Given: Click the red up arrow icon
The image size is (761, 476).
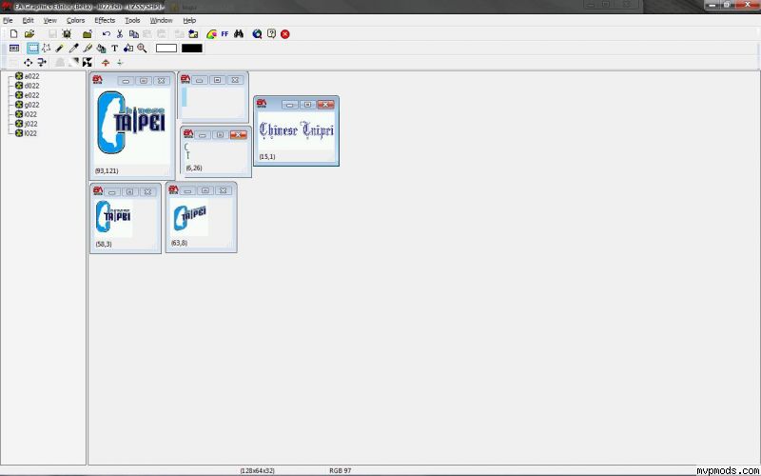Looking at the screenshot, I should pos(106,62).
